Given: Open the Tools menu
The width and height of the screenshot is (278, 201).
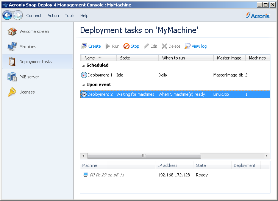Looking at the screenshot, I should [70, 16].
